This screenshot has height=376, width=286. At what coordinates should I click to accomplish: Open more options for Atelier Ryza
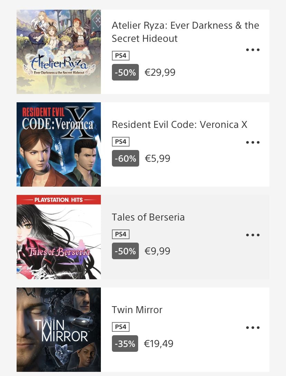pyautogui.click(x=253, y=50)
